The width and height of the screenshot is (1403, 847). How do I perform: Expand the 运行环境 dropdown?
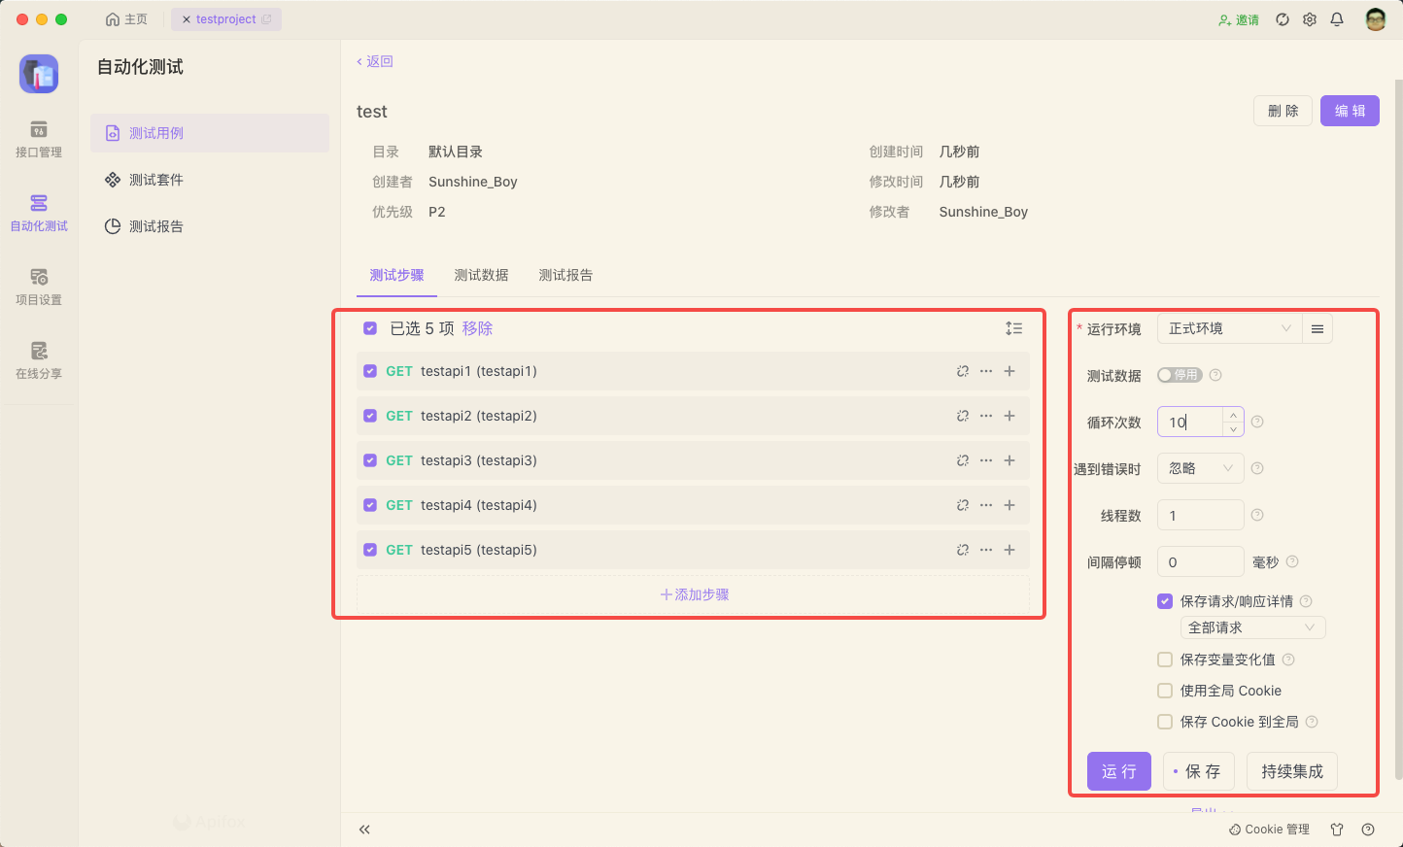tap(1229, 329)
